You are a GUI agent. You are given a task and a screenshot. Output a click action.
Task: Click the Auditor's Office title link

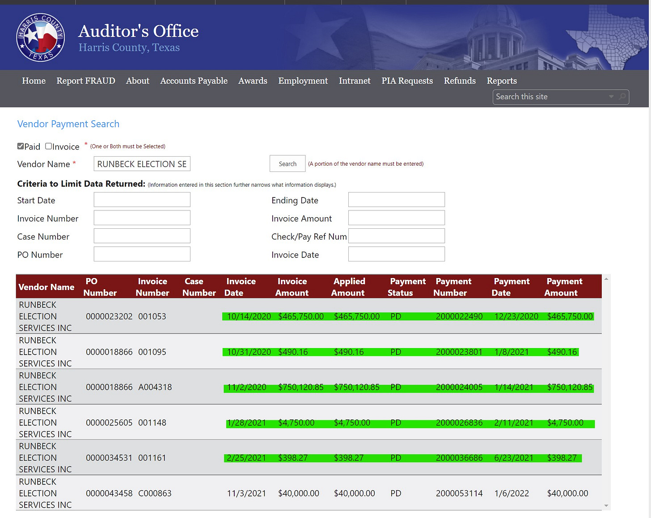coord(139,31)
